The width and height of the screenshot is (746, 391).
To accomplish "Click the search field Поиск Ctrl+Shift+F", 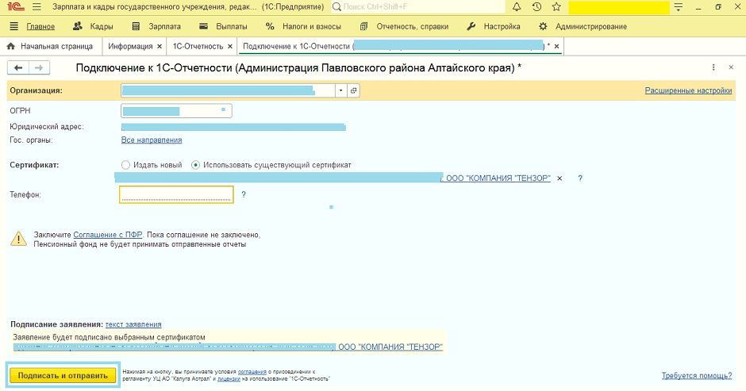I will click(417, 7).
